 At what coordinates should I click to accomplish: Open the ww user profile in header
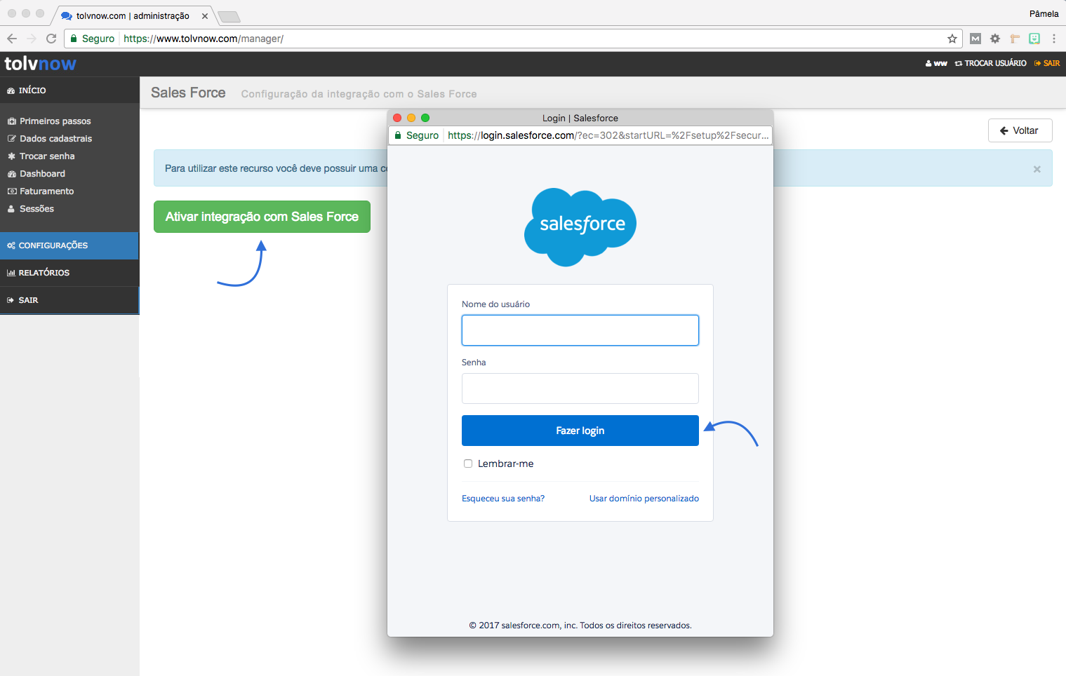[936, 63]
